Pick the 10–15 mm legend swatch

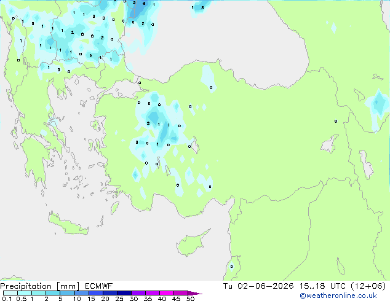81,293
